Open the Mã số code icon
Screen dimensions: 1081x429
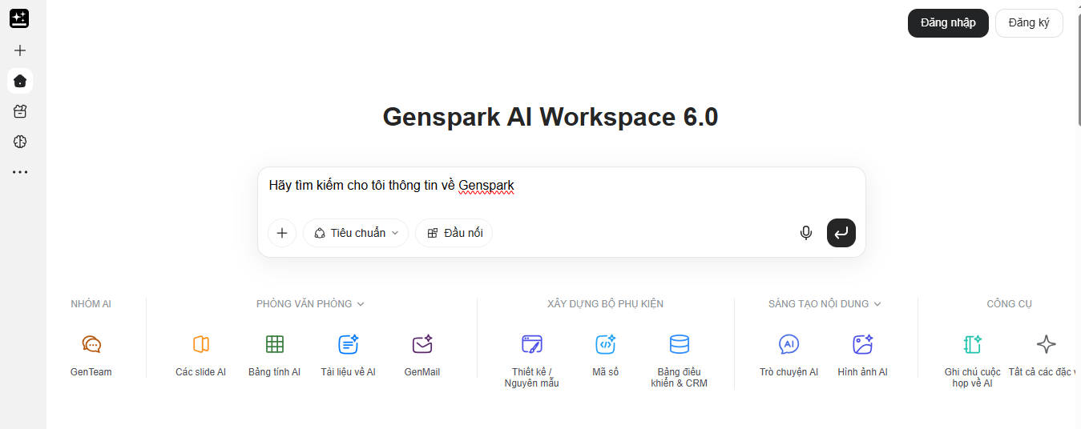606,345
